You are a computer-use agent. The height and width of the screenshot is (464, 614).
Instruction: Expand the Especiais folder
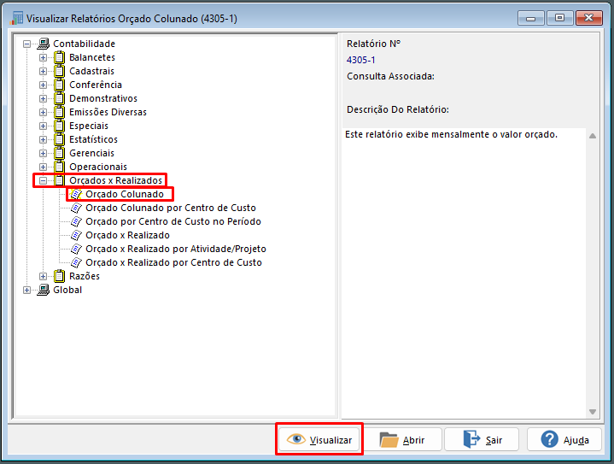[43, 126]
